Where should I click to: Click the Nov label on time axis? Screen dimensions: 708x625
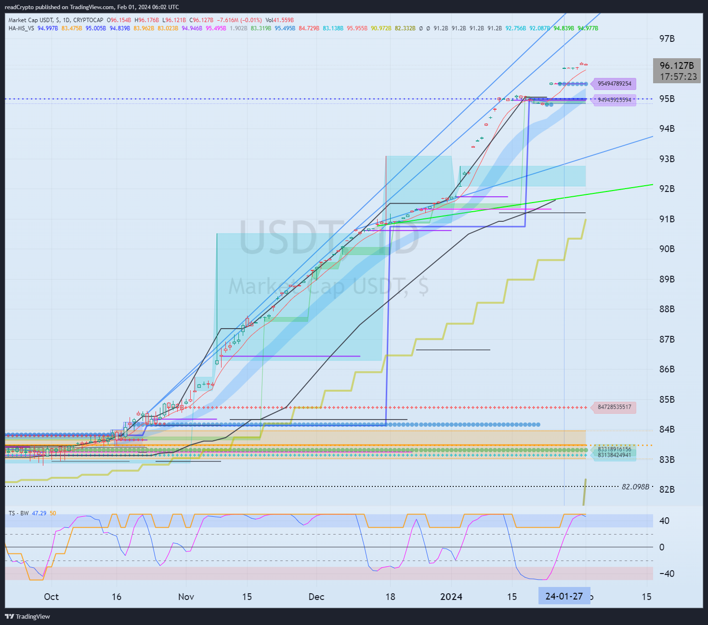(186, 597)
